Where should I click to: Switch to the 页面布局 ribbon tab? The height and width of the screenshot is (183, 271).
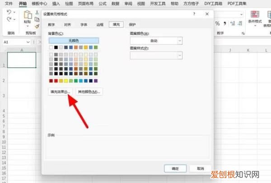[85, 4]
